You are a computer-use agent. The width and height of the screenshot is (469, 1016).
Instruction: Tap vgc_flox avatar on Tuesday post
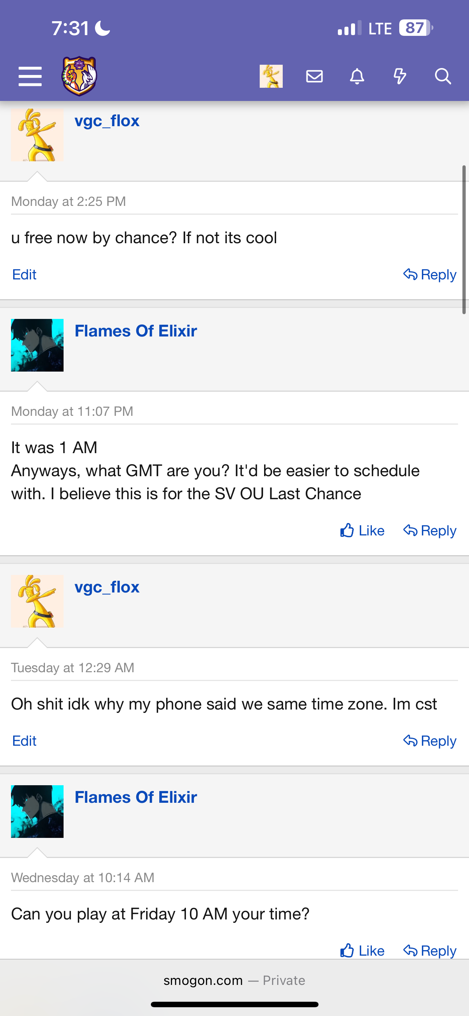click(37, 601)
